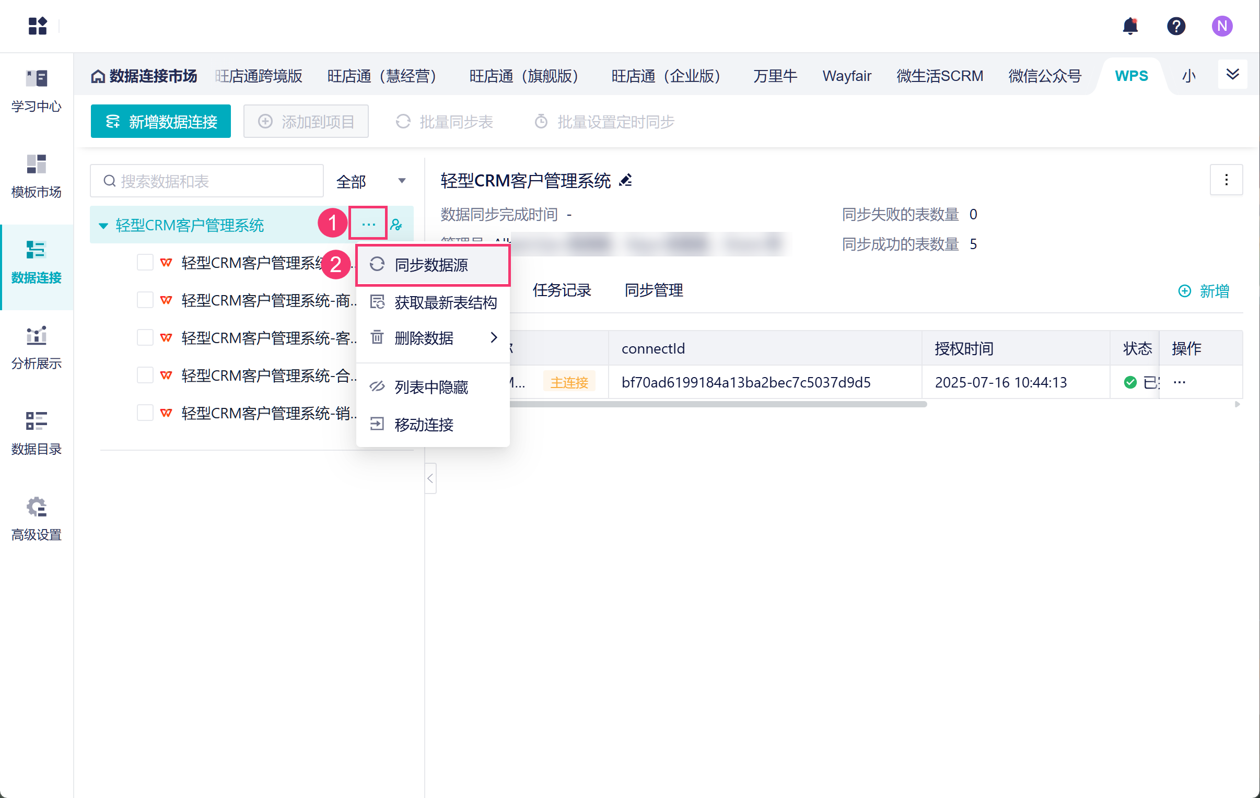The width and height of the screenshot is (1260, 798).
Task: Open the notifications bell icon
Action: [1130, 26]
